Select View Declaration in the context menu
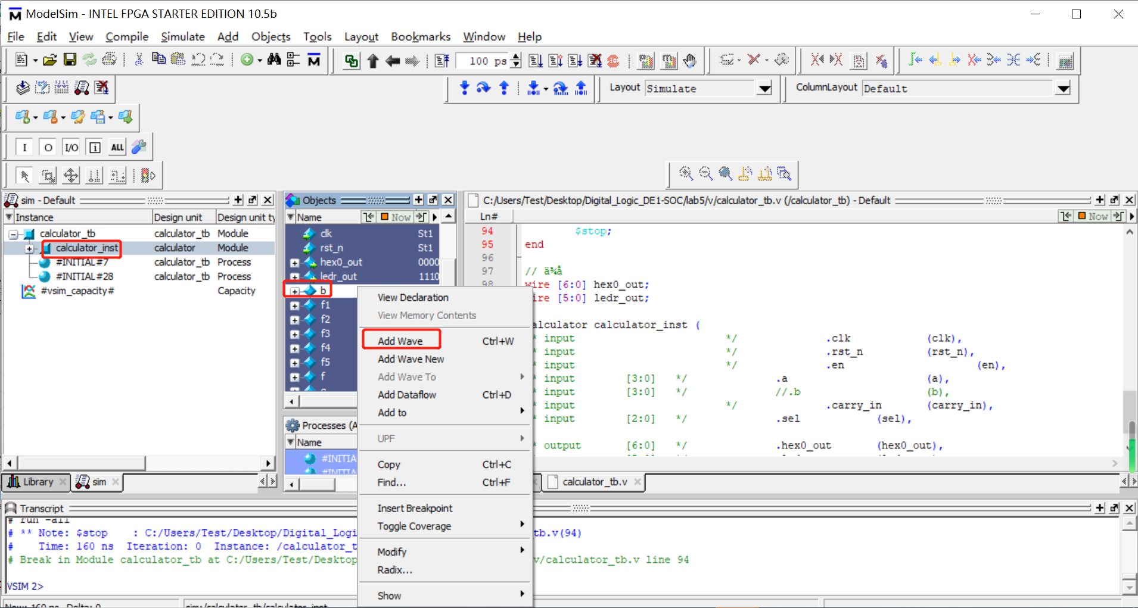The width and height of the screenshot is (1138, 608). click(x=445, y=297)
